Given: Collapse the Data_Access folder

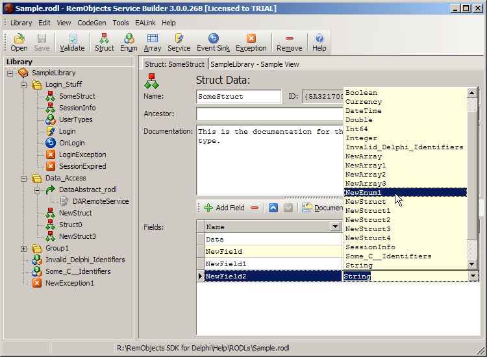Looking at the screenshot, I should tap(23, 178).
